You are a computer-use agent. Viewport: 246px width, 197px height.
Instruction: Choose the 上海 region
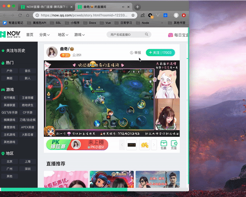click(27, 161)
